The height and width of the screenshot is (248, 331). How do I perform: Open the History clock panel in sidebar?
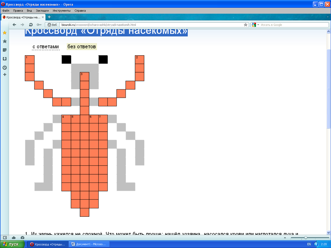point(5,68)
